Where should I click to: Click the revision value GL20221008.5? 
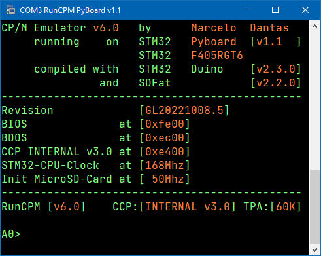pyautogui.click(x=184, y=110)
